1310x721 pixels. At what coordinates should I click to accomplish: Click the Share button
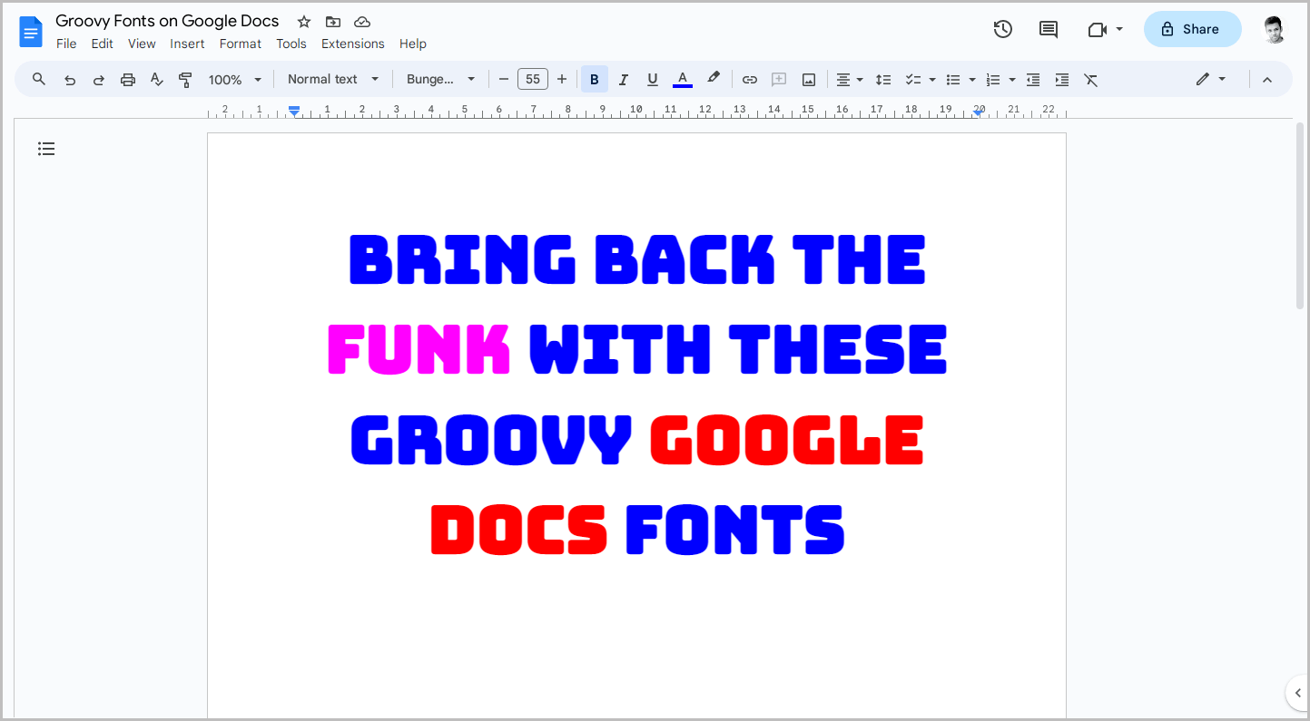[x=1192, y=28]
